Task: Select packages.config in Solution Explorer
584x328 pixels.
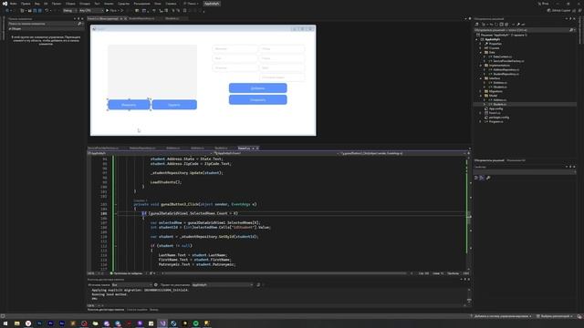Action: (x=499, y=118)
